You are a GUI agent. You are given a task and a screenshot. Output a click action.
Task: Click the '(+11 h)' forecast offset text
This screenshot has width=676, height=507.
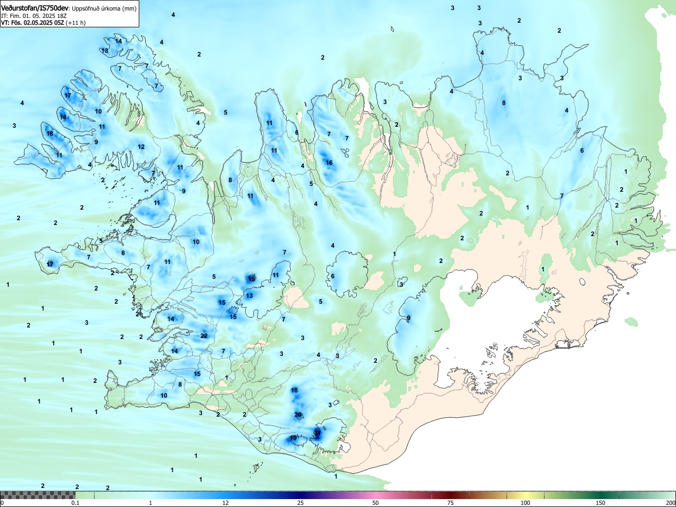pos(76,23)
